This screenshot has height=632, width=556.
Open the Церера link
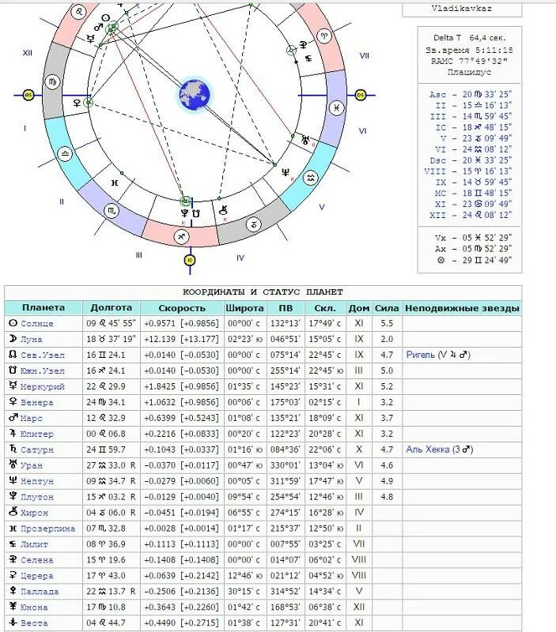(36, 576)
